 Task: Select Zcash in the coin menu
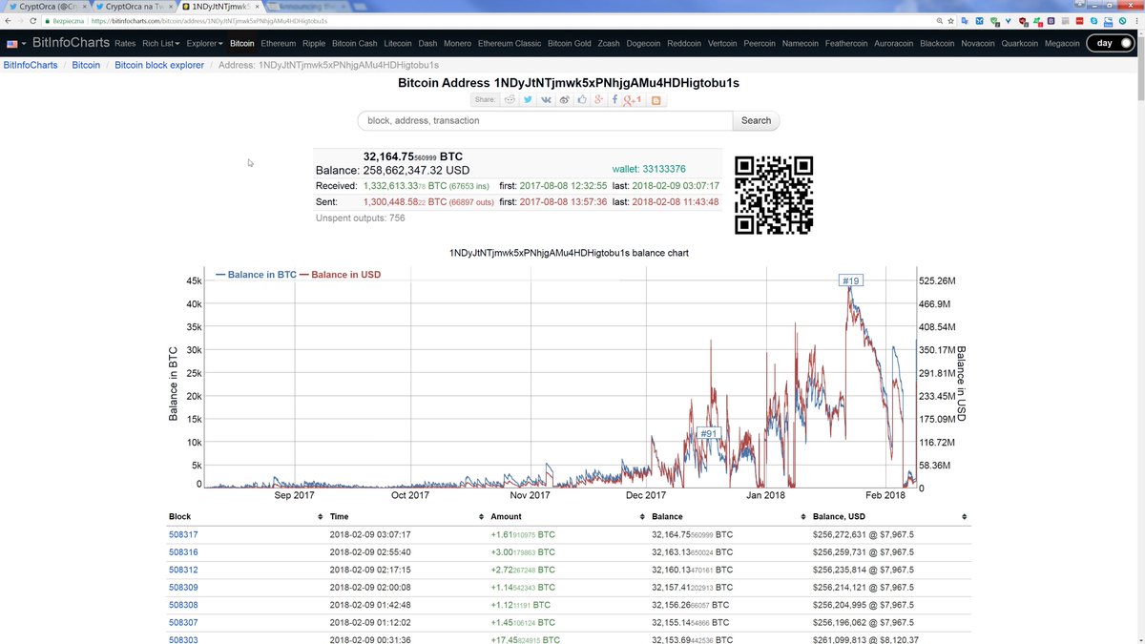[609, 43]
